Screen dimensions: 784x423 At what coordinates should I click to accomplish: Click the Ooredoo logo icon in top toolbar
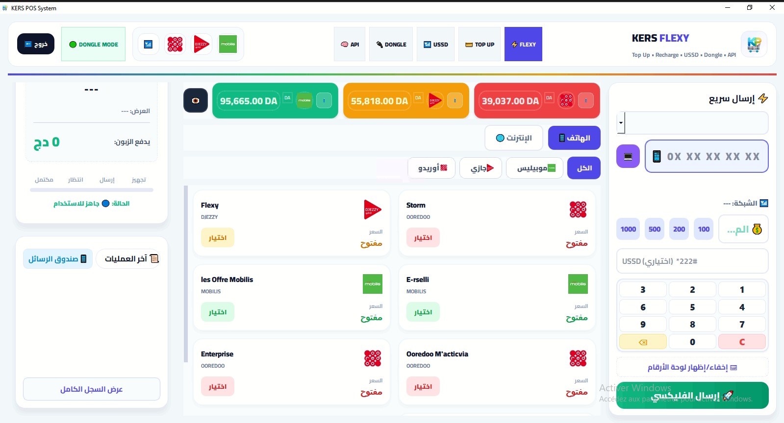pos(175,44)
